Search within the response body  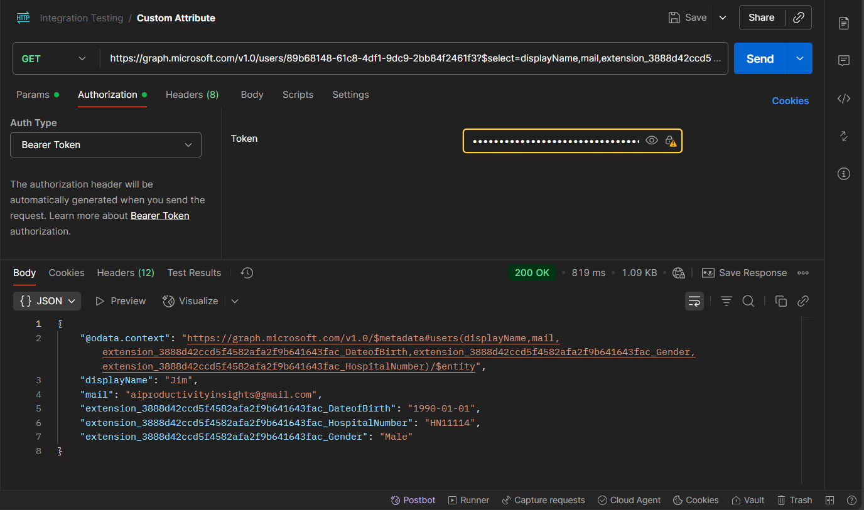point(748,301)
